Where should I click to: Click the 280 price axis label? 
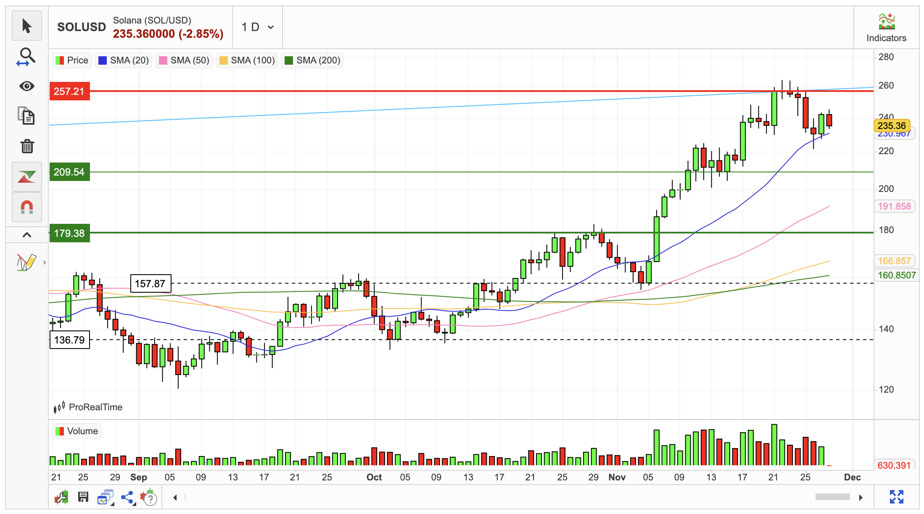click(886, 57)
